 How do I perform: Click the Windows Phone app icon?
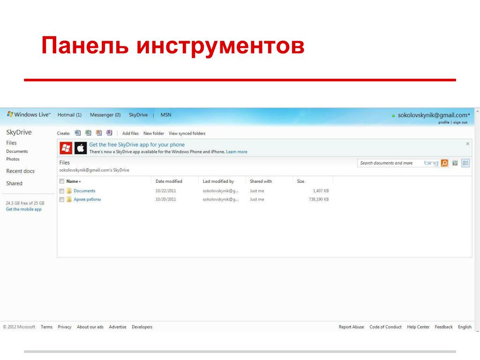coord(66,148)
